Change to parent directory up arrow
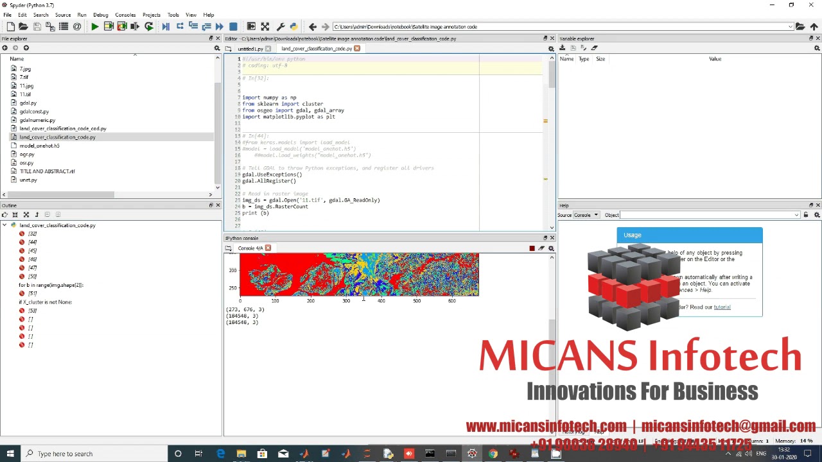 point(814,26)
